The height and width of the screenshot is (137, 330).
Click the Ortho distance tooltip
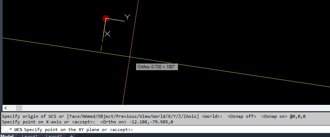157,67
